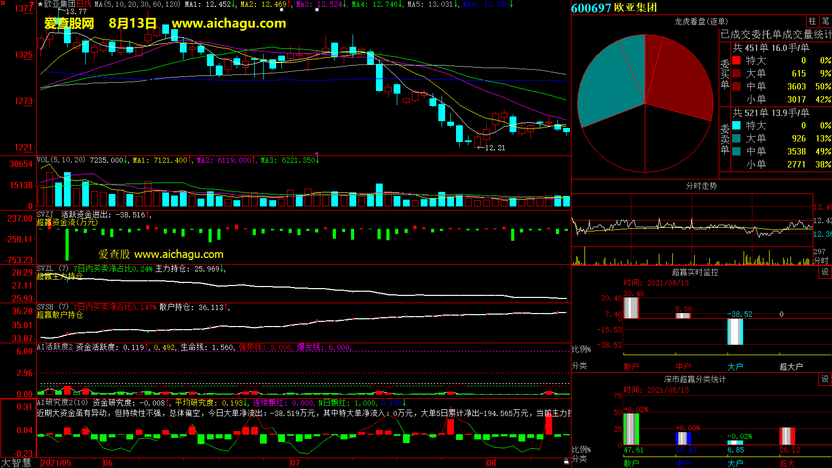Viewport: 832px width, 468px height.
Task: Click the bright red 特大 buy-order swatch
Action: pos(736,60)
